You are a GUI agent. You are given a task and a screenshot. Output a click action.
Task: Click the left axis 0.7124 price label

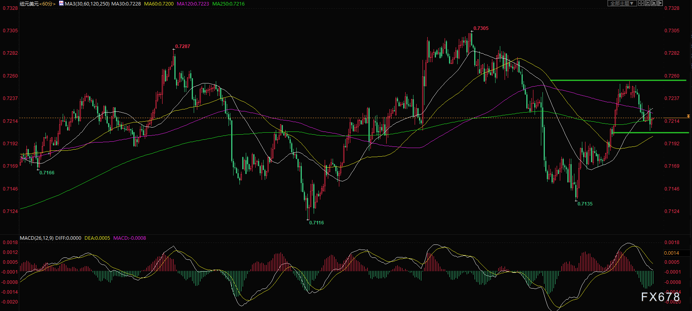10,211
